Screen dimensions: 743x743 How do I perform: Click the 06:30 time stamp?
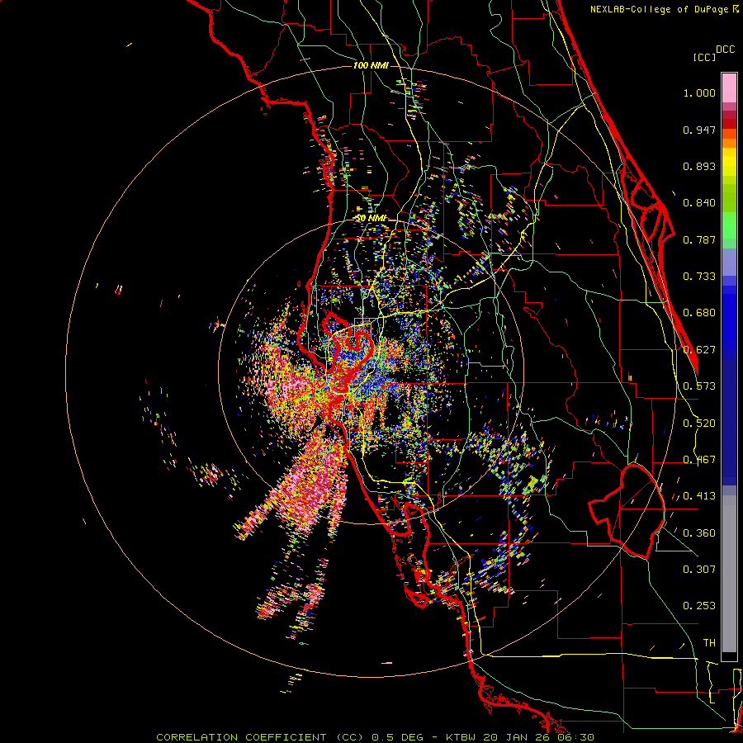pos(575,737)
